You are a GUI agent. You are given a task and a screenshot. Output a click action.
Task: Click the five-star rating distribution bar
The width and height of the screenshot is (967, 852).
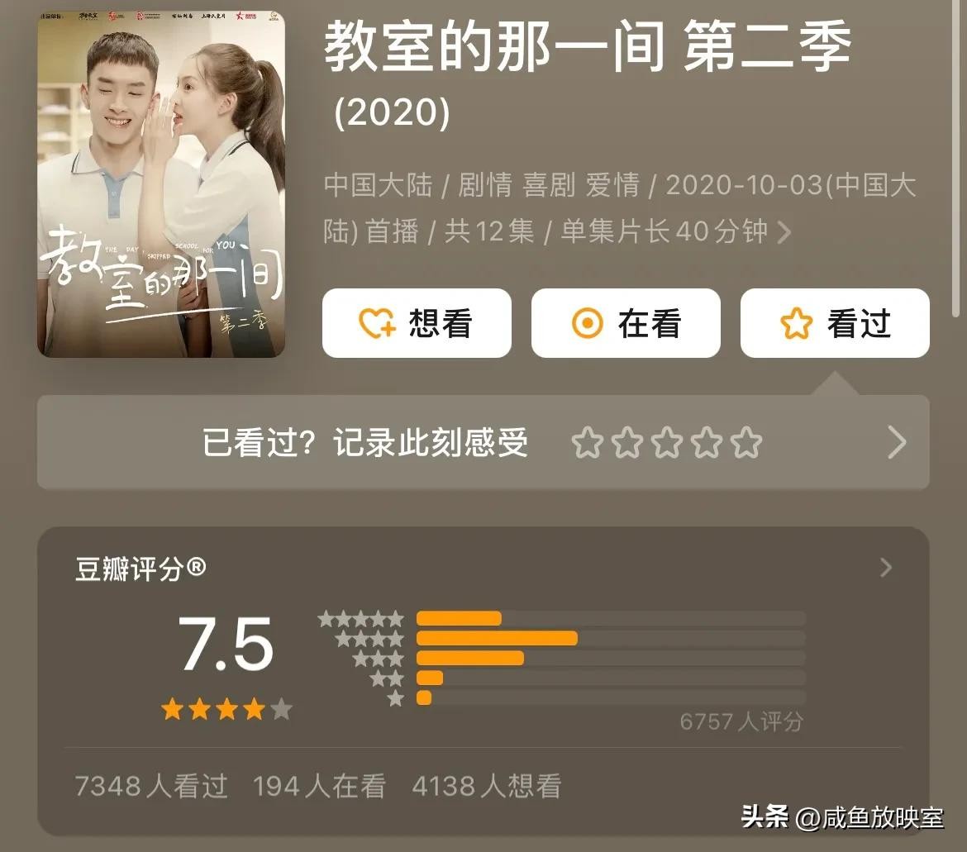click(x=611, y=618)
